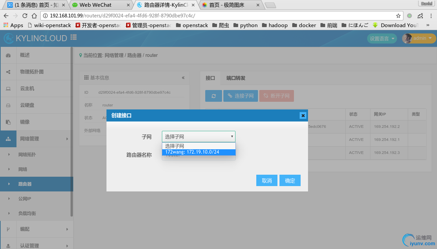Click the 连接子网 button
This screenshot has height=249, width=437.
[x=241, y=96]
